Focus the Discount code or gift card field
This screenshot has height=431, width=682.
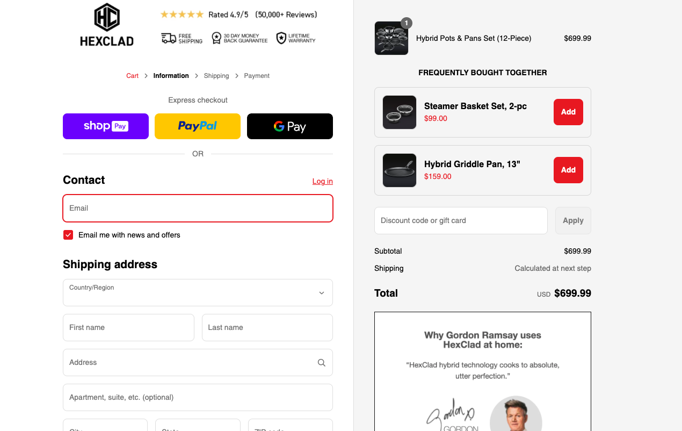click(461, 220)
